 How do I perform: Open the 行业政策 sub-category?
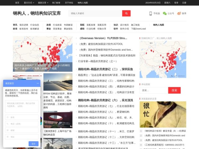[57, 25]
